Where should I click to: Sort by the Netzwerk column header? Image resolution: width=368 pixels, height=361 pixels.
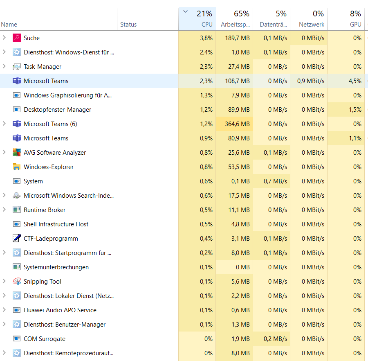[x=309, y=19]
